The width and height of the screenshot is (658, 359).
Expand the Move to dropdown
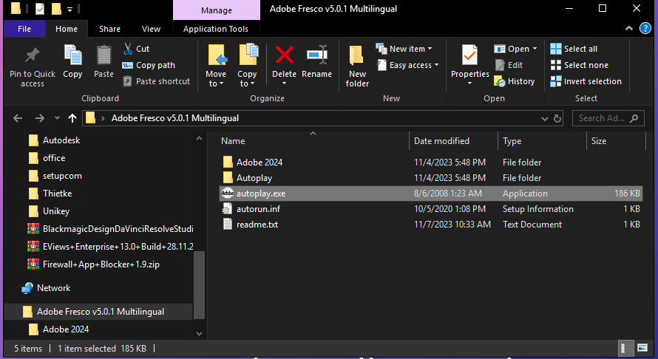(x=216, y=83)
